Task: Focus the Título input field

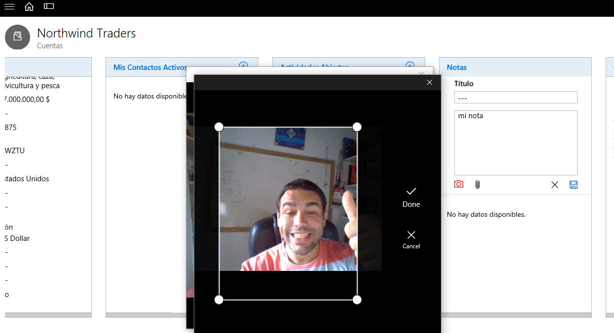Action: tap(515, 98)
